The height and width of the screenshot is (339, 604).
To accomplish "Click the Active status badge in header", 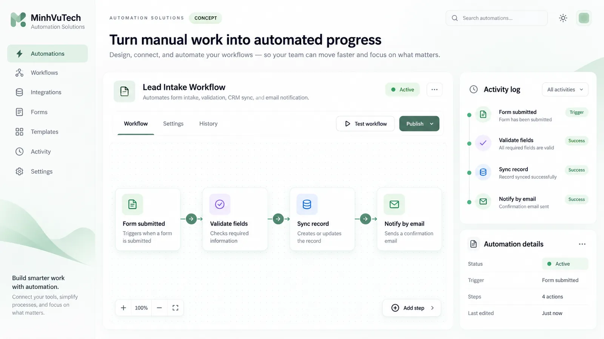I will pos(402,90).
